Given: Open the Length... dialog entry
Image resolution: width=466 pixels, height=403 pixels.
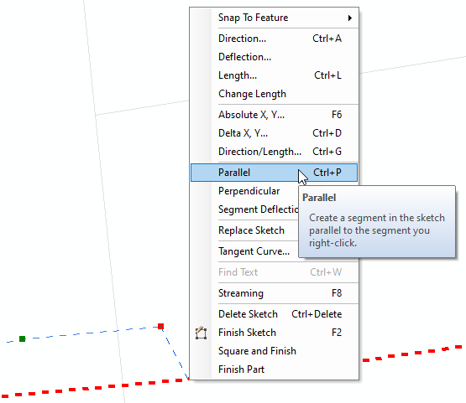Looking at the screenshot, I should (274, 75).
